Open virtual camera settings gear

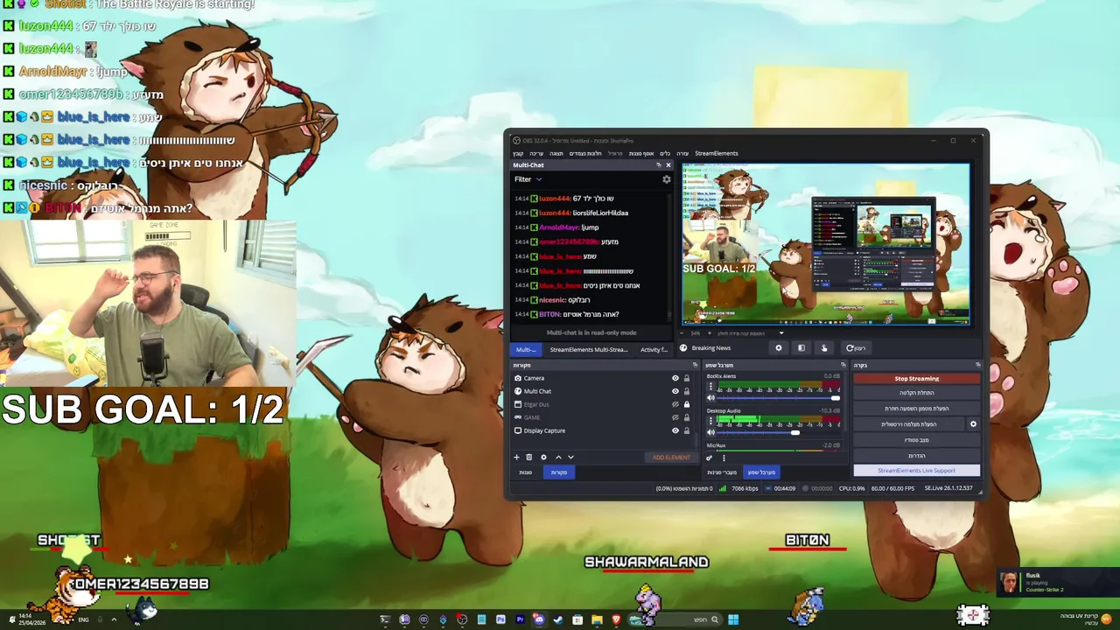[973, 424]
